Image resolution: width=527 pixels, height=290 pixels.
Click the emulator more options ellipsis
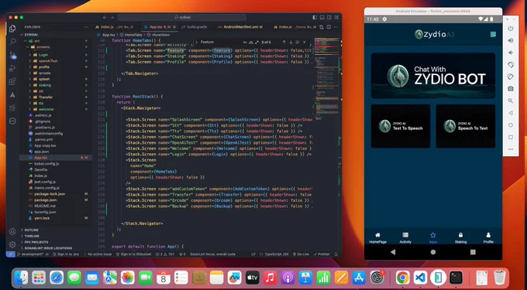click(x=511, y=149)
